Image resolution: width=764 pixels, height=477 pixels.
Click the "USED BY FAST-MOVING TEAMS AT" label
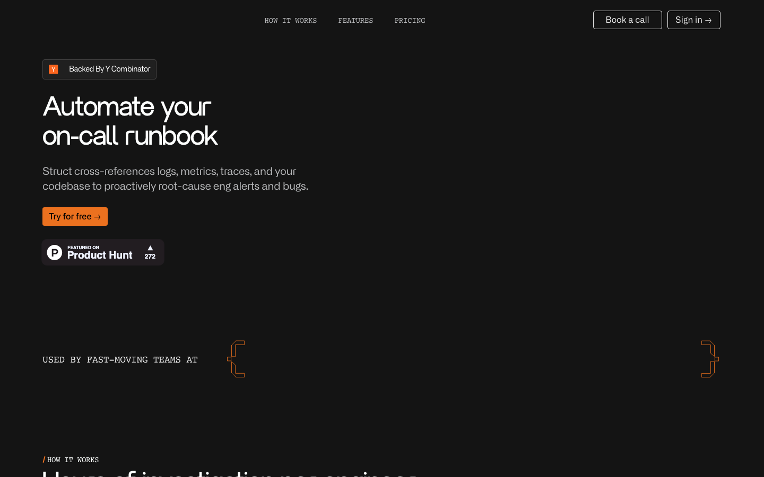pyautogui.click(x=120, y=360)
